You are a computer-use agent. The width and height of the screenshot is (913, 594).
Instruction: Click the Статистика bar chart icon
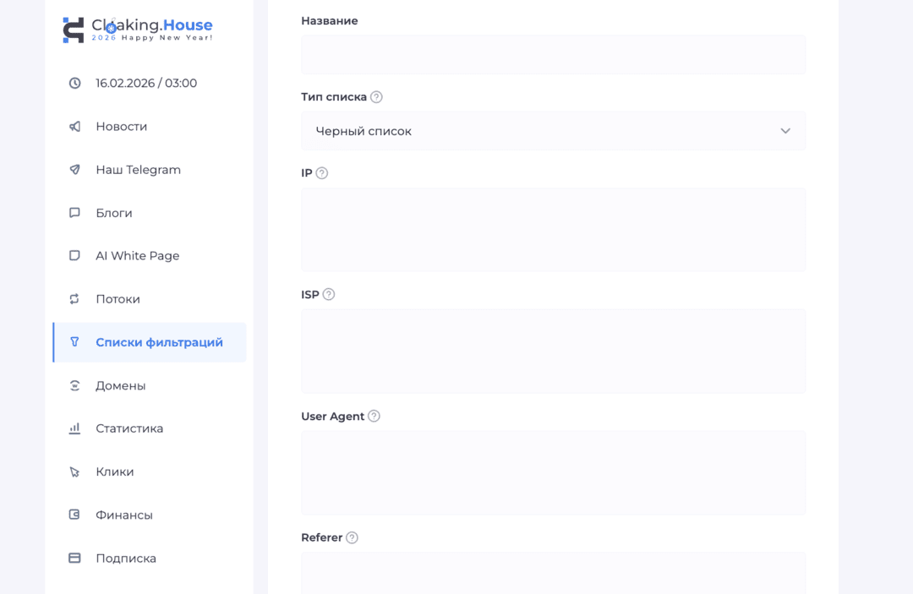[76, 428]
